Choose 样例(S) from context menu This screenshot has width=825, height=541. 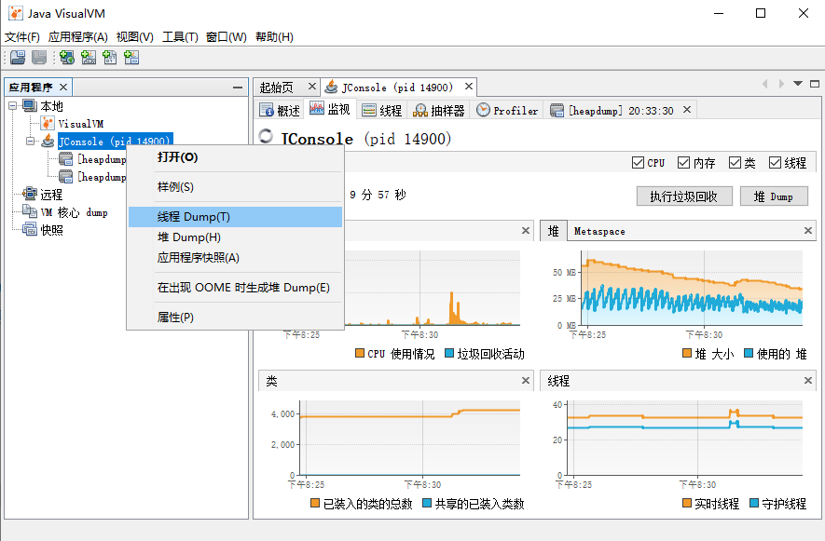point(235,187)
